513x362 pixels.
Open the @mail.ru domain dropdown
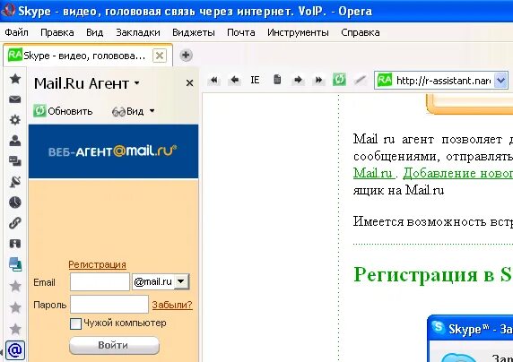(181, 281)
